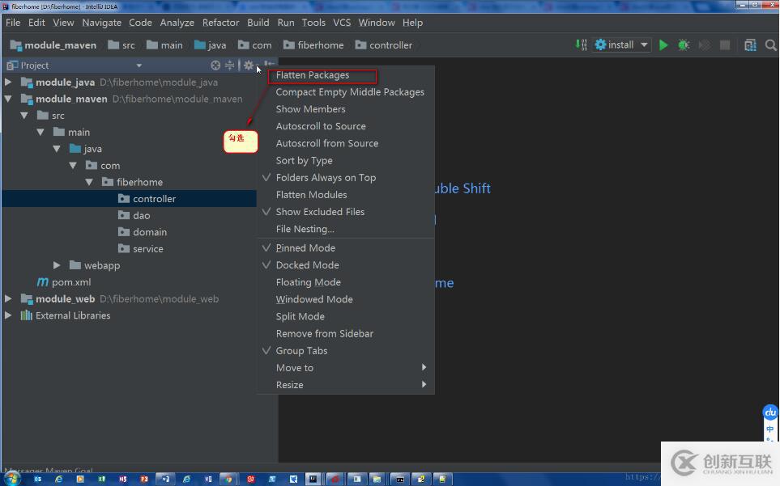Click the Collapse All icon in Project panel
Viewport: 780px width, 486px height.
(230, 66)
